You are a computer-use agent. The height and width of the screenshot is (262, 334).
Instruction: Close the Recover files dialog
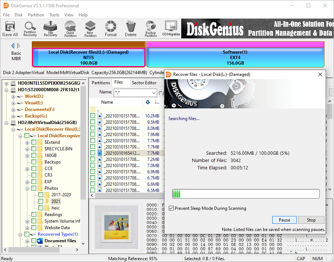pyautogui.click(x=320, y=74)
